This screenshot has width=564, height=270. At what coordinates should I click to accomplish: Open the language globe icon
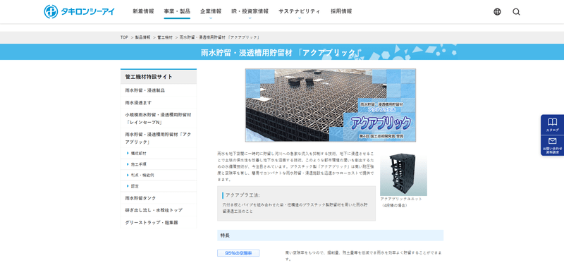(497, 12)
